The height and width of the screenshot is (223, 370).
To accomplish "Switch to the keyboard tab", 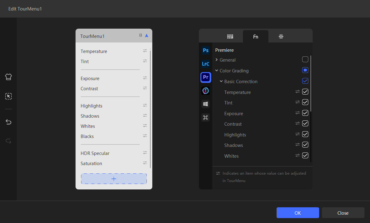I will coord(230,36).
